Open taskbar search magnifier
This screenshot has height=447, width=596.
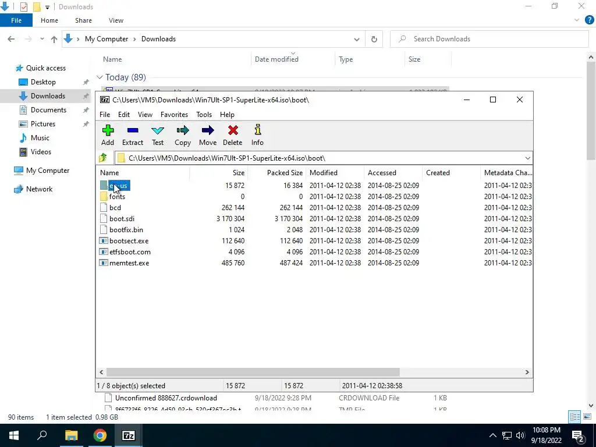pos(42,435)
